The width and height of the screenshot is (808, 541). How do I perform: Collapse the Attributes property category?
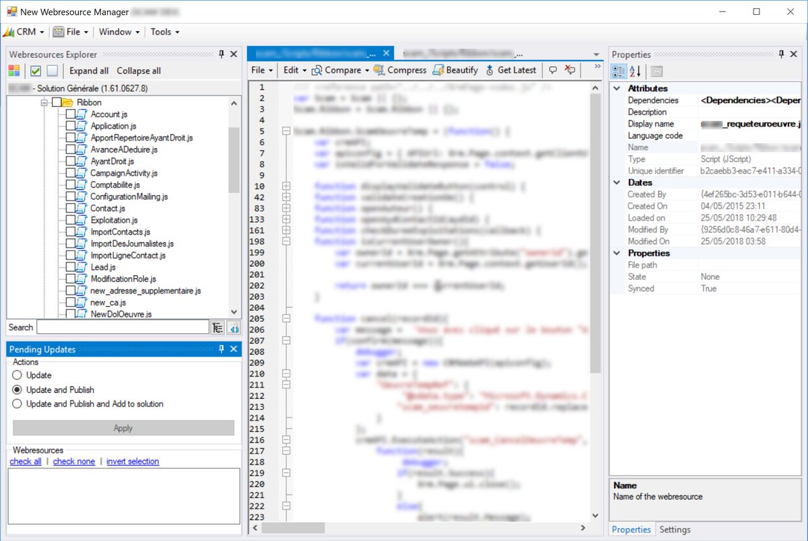coord(617,88)
